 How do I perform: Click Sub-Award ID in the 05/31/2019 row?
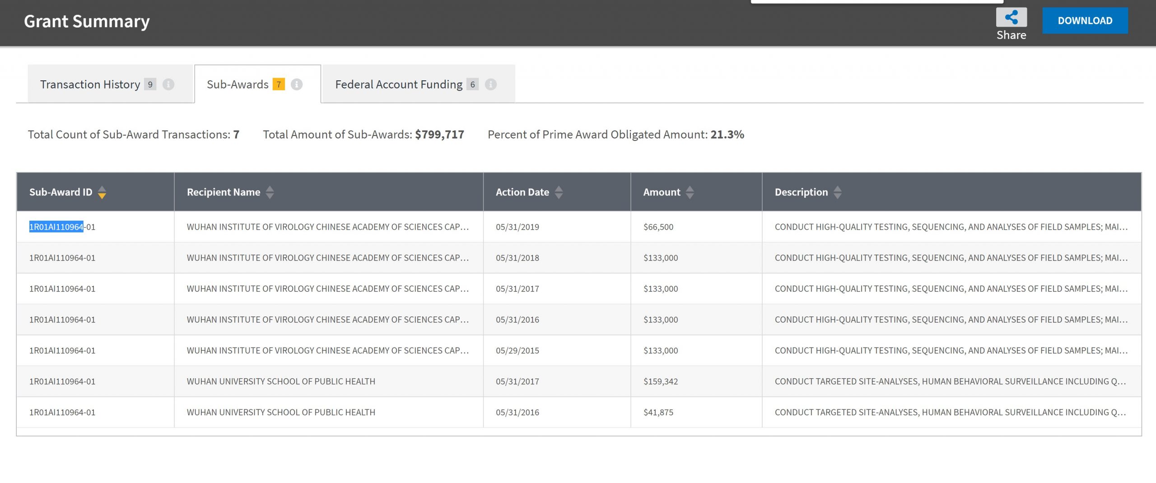coord(62,227)
